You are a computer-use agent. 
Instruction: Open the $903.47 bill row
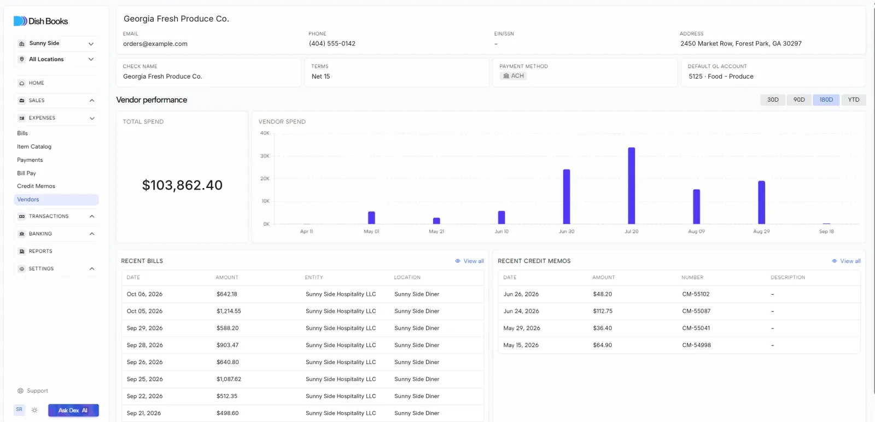302,345
